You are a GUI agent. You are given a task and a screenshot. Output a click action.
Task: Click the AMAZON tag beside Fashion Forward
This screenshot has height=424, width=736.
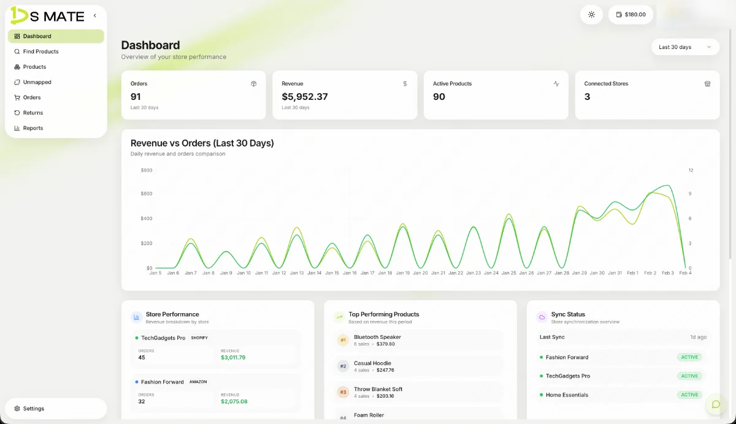pos(198,382)
